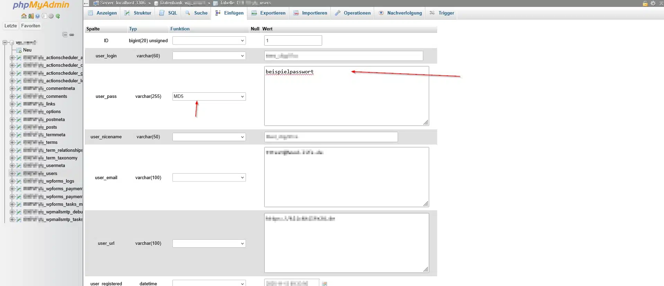This screenshot has width=664, height=286.
Task: Open the documentation question mark icon
Action: click(37, 16)
